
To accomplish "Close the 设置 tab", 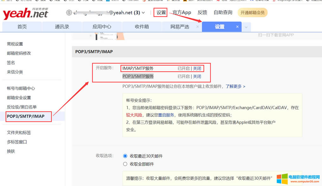I will (237, 27).
